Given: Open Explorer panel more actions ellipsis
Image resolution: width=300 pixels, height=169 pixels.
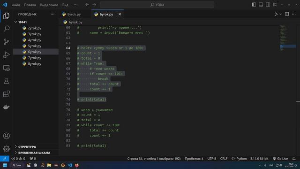Looking at the screenshot, I should (x=52, y=14).
